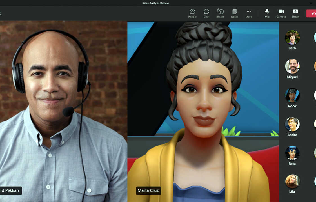Open meeting Notes

235,13
